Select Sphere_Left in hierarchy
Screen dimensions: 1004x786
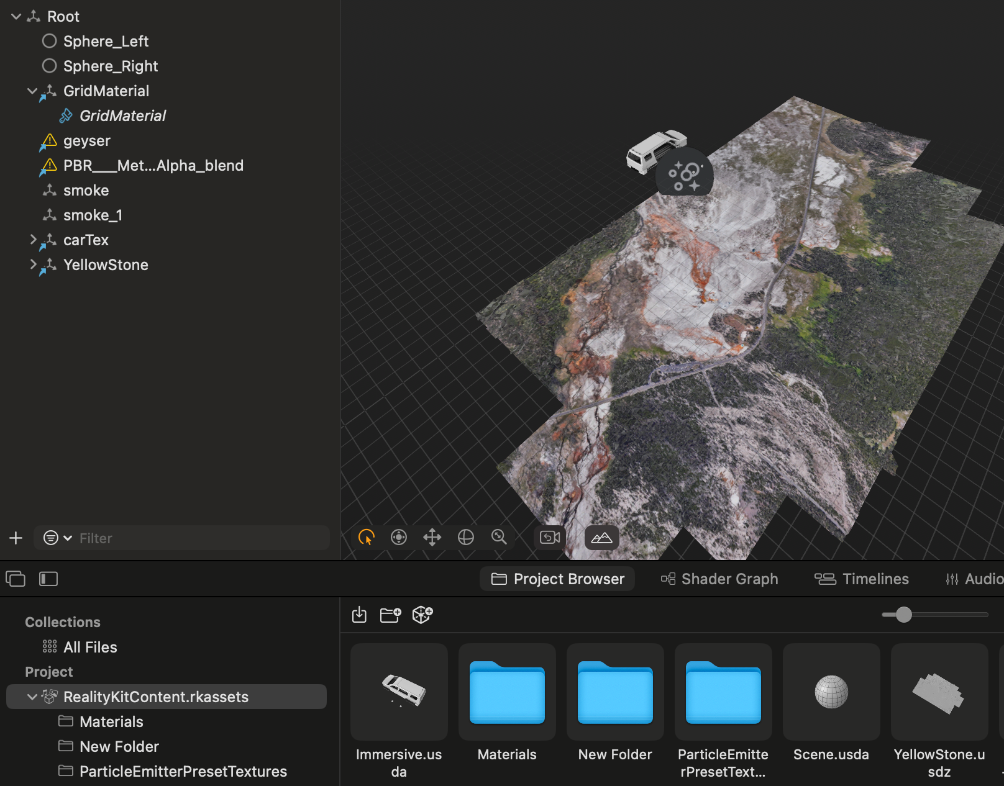(x=106, y=41)
